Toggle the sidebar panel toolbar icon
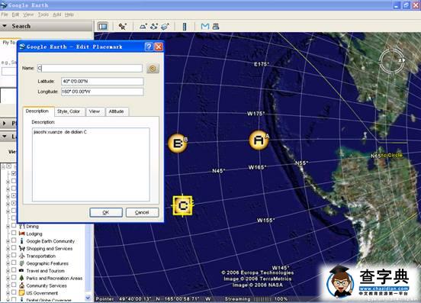Screen dimensions: 421x303 (103, 26)
